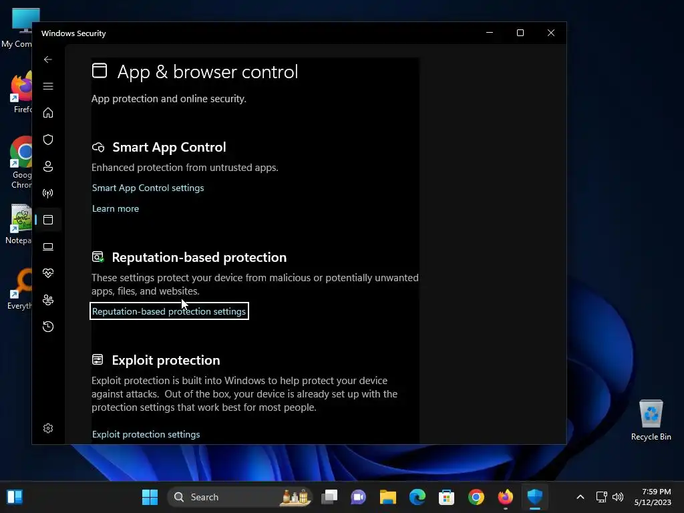This screenshot has width=684, height=513.
Task: Open File Explorer from the taskbar
Action: [388, 497]
